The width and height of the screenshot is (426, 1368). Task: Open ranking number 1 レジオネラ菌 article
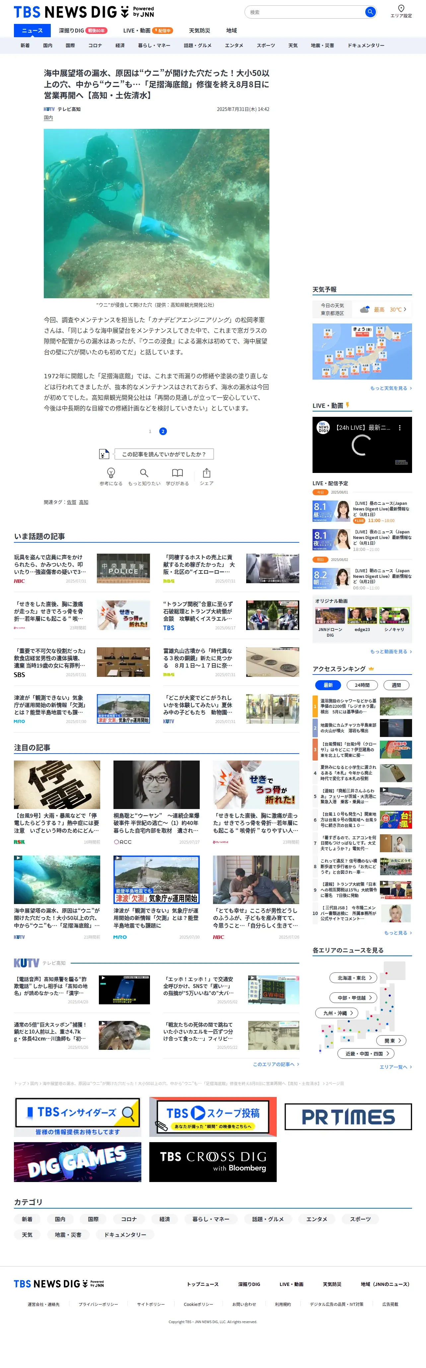pos(362,706)
